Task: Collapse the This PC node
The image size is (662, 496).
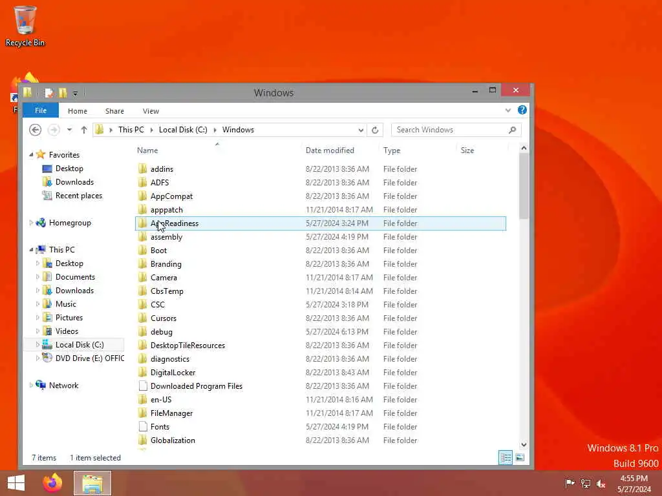Action: pos(31,250)
